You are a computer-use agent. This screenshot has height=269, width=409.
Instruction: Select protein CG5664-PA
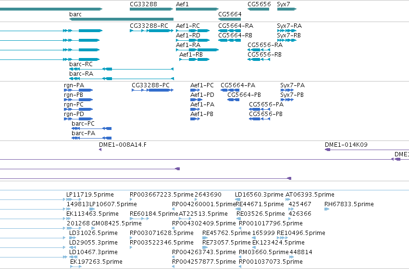[x=230, y=90]
